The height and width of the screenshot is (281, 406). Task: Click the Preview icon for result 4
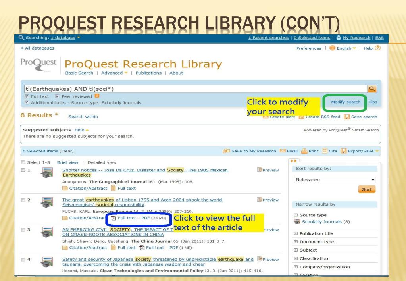click(x=260, y=259)
